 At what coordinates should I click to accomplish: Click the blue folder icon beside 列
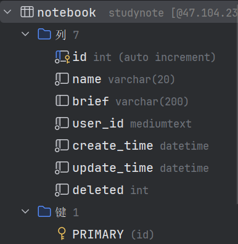(44, 34)
